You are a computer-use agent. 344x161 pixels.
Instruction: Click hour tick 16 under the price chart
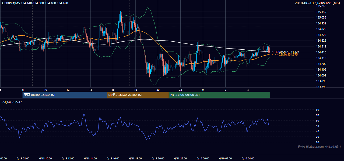(113, 90)
